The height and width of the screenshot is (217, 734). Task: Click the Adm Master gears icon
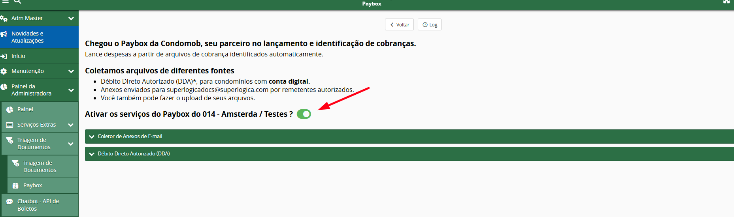[4, 19]
